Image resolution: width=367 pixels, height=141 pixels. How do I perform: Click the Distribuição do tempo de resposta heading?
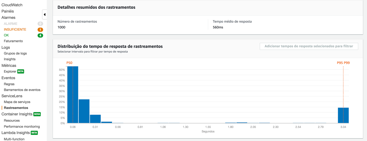click(110, 46)
